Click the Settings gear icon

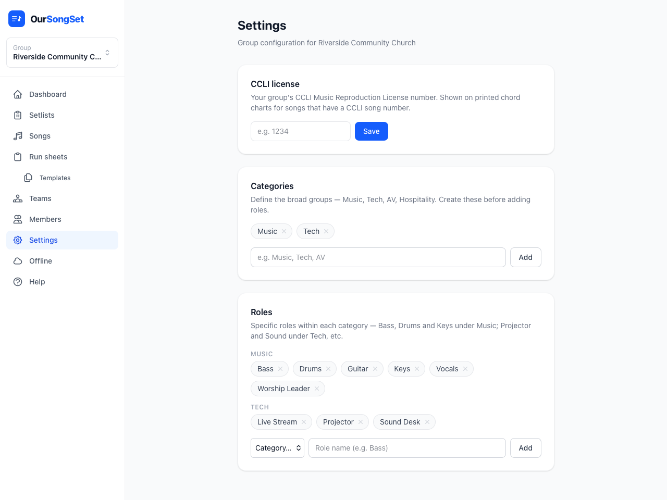[x=18, y=240]
